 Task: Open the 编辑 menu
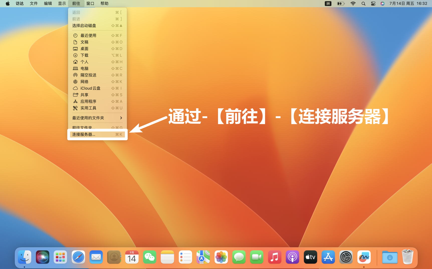point(48,3)
